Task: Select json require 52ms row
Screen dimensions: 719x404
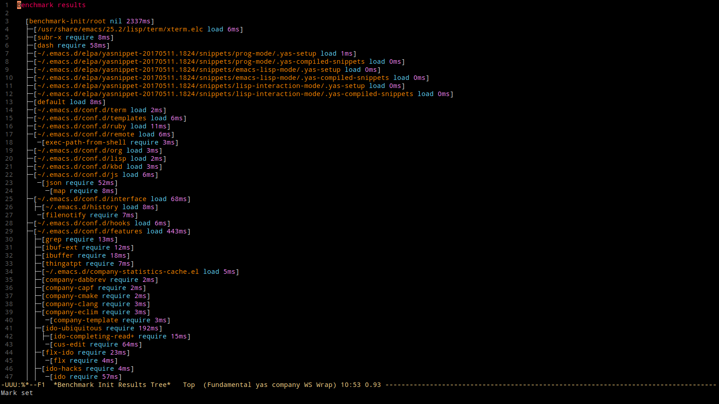Action: click(x=80, y=183)
